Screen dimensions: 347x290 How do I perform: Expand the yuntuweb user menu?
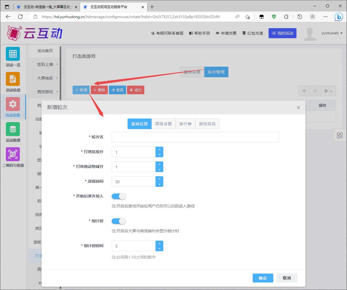coord(332,33)
